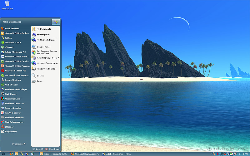Launch DivX Player
This screenshot has height=156, width=250.
9,94
